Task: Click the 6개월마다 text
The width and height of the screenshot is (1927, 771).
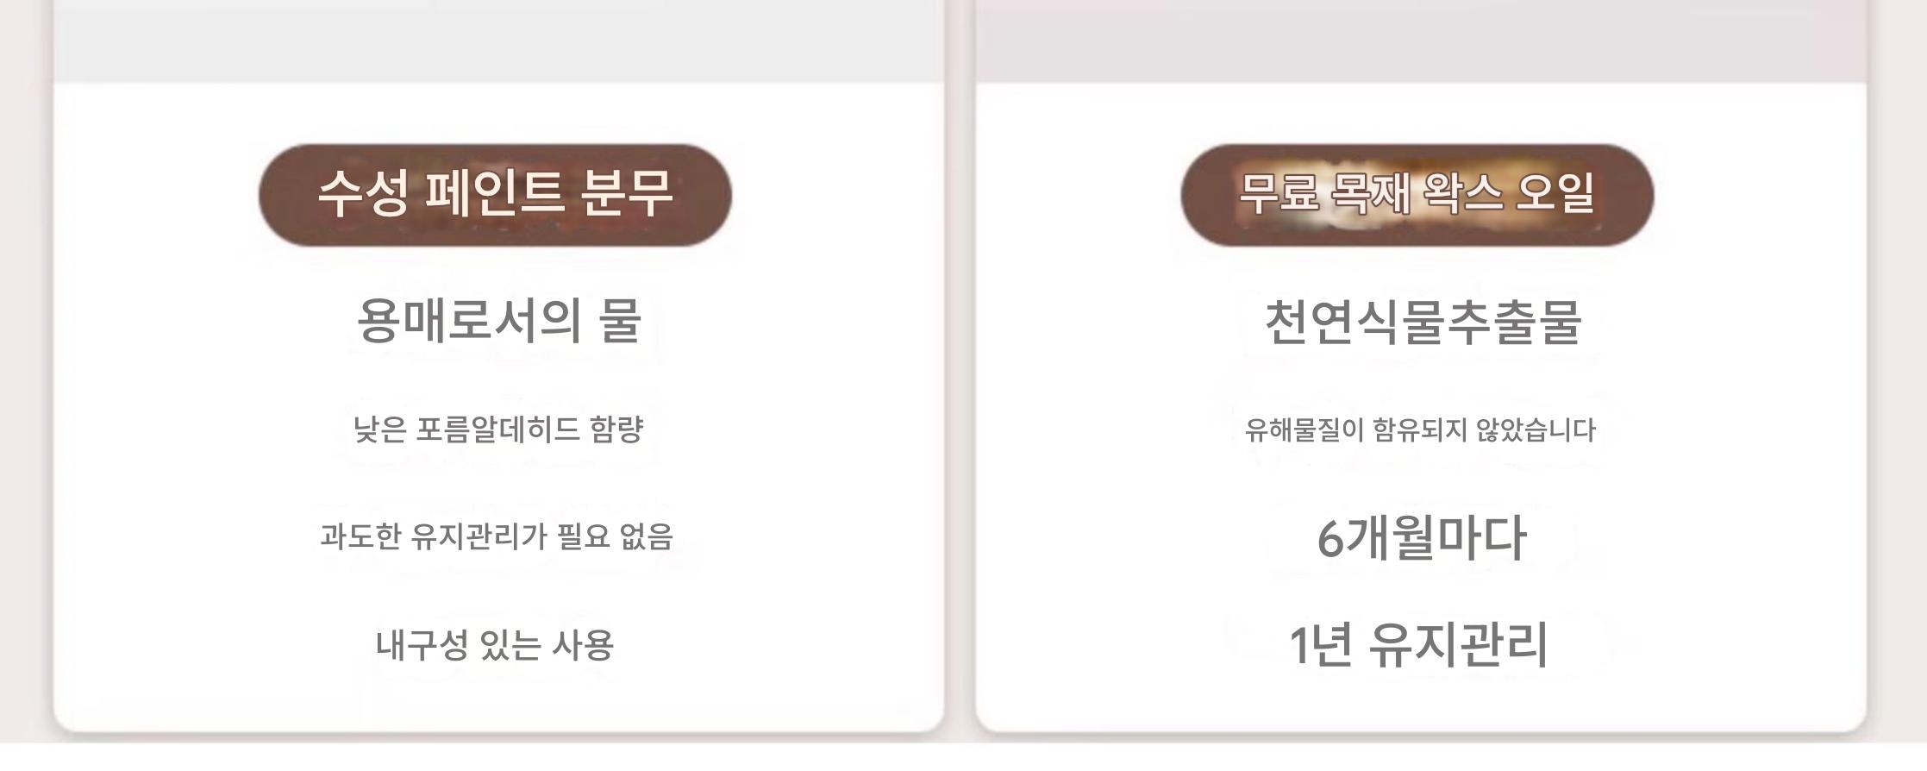Action: (1421, 537)
